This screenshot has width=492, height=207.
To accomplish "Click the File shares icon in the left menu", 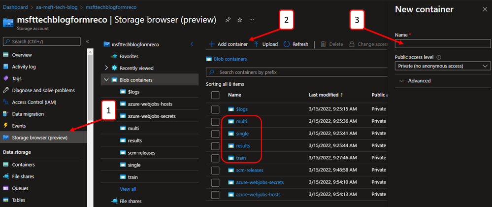I will point(5,176).
